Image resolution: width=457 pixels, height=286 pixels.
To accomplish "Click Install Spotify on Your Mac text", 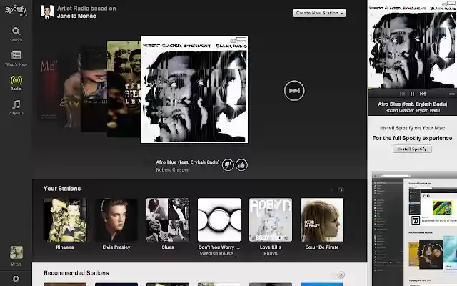I will [412, 128].
